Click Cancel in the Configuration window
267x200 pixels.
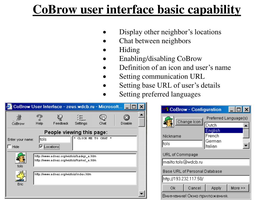coord(195,188)
